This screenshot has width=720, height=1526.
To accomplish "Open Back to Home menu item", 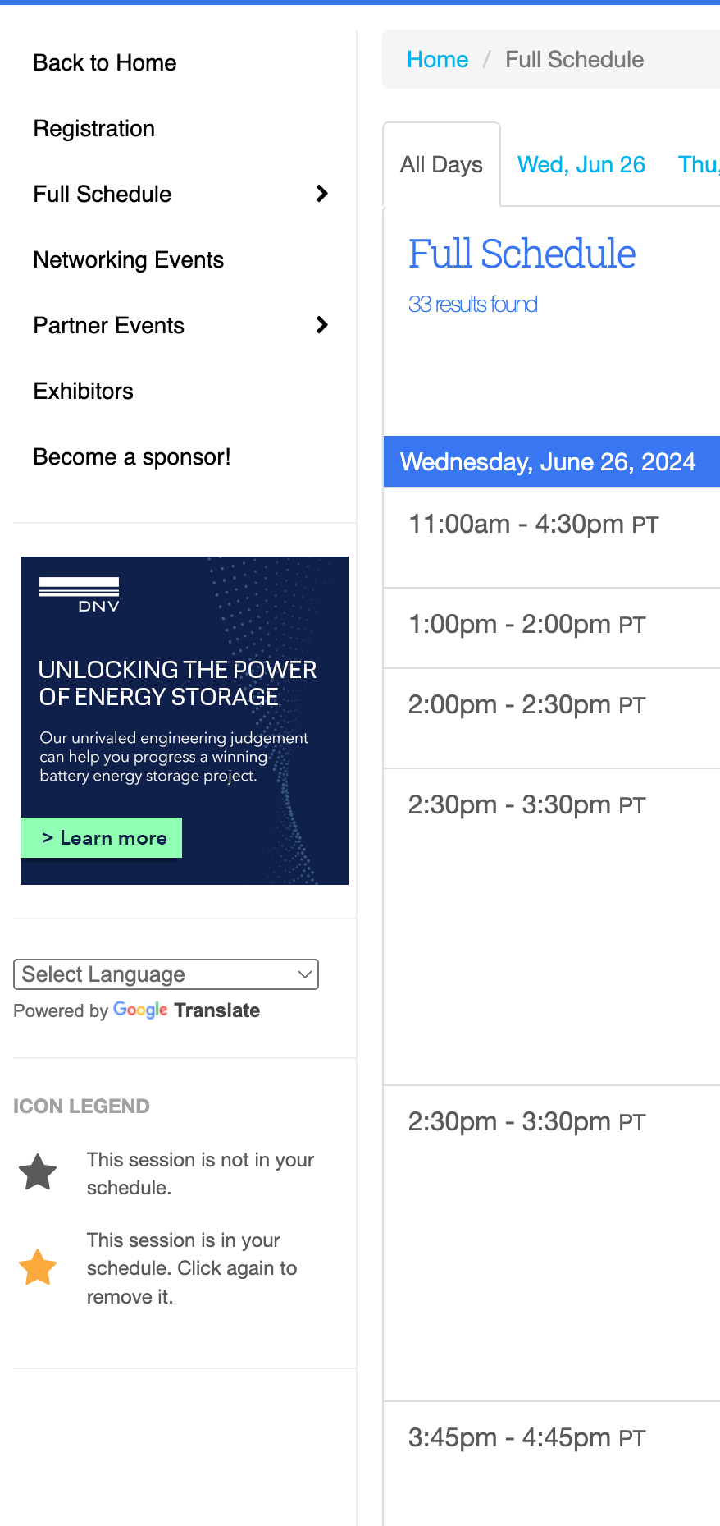I will [x=105, y=63].
